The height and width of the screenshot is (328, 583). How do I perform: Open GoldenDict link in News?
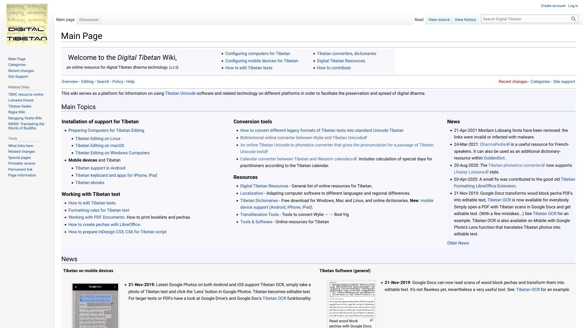(x=494, y=158)
